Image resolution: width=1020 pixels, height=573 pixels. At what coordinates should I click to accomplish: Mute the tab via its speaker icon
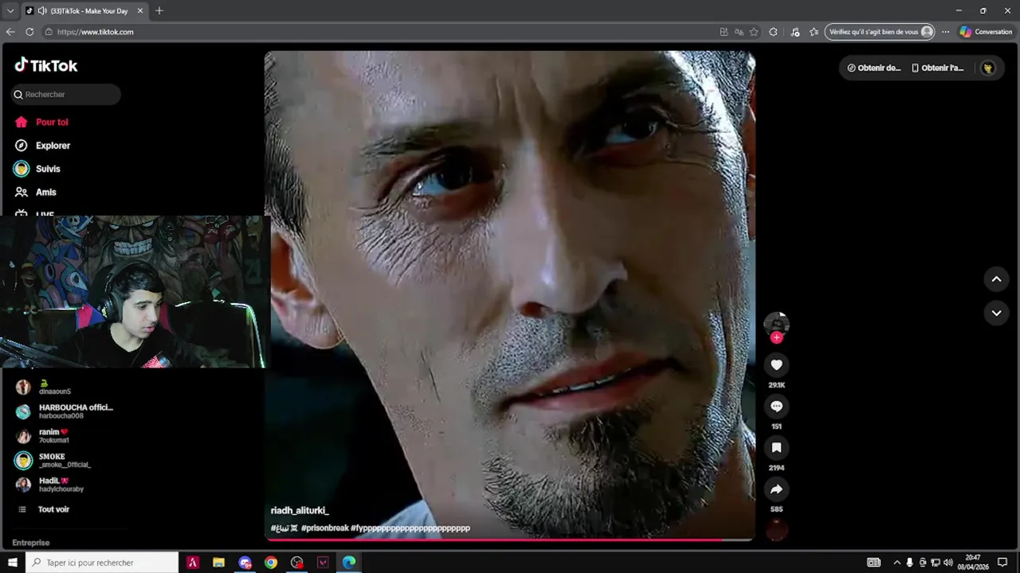click(x=42, y=10)
